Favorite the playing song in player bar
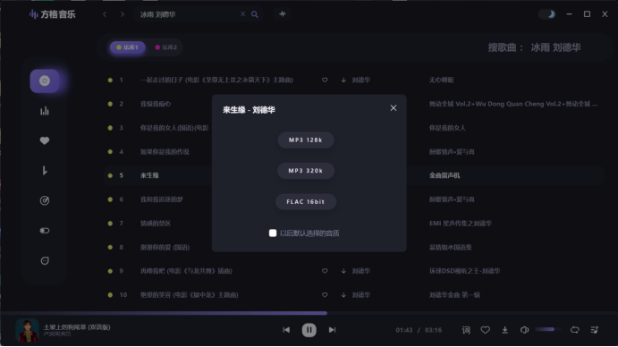This screenshot has height=347, width=618. (x=485, y=330)
